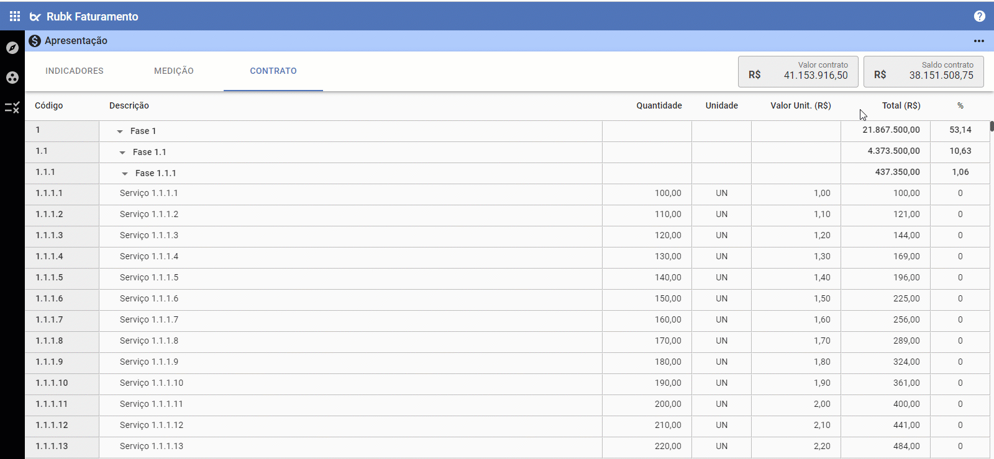Collapse the Fase 1.1 tree row
This screenshot has width=994, height=459.
pyautogui.click(x=122, y=153)
